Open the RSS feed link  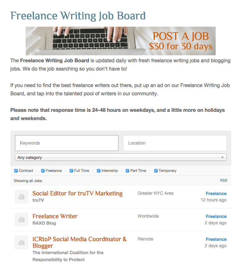coord(224,180)
